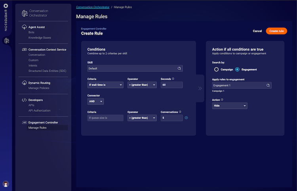Open Intents menu item
Viewport: 297px width, 191px height.
tap(33, 65)
